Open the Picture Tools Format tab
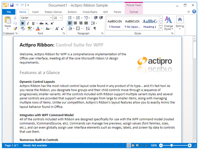 134,12
